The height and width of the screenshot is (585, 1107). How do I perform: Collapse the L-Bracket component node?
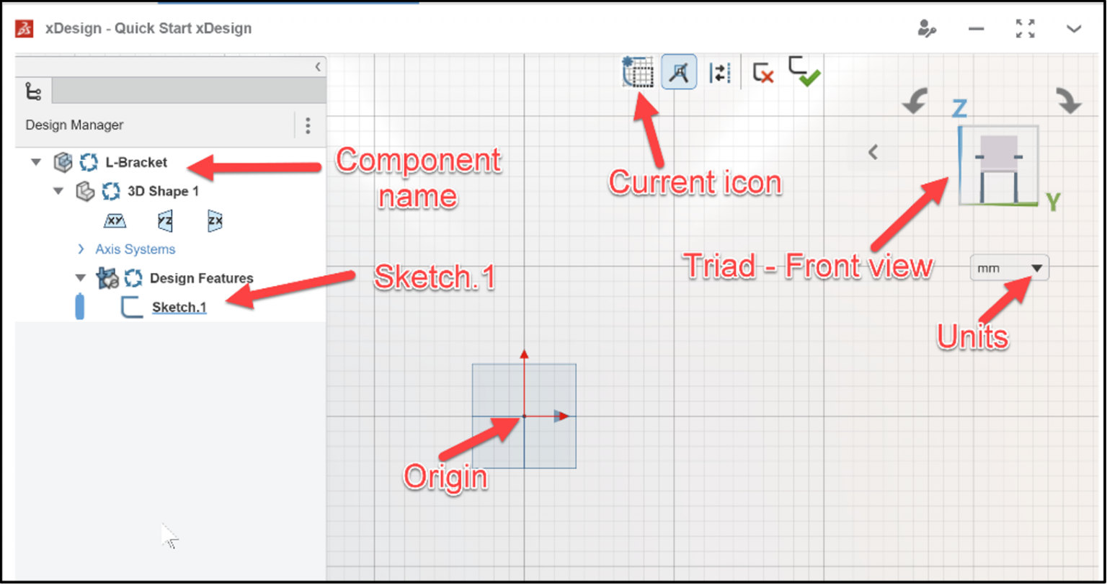coord(35,162)
